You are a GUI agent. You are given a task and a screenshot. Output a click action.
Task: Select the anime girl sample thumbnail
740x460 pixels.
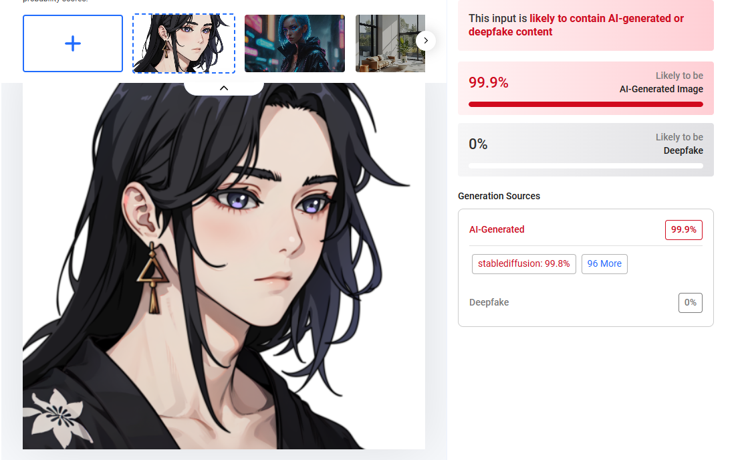click(184, 43)
